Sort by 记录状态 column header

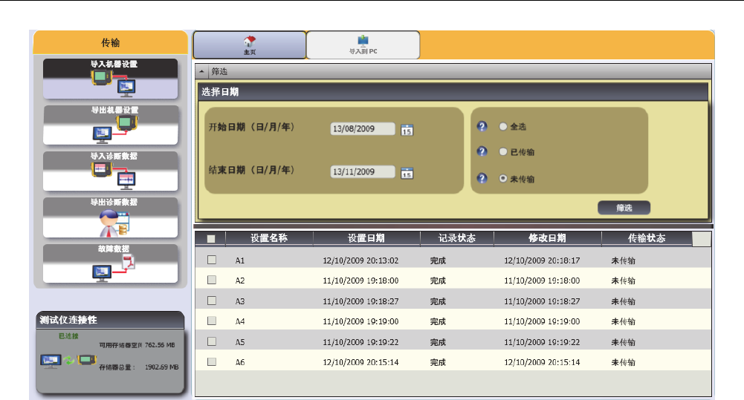click(457, 238)
